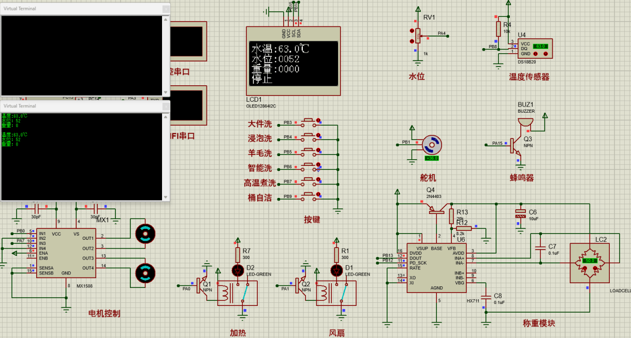Increase DS18B20 temperature with right red button
This screenshot has height=338, width=631.
coord(546,54)
